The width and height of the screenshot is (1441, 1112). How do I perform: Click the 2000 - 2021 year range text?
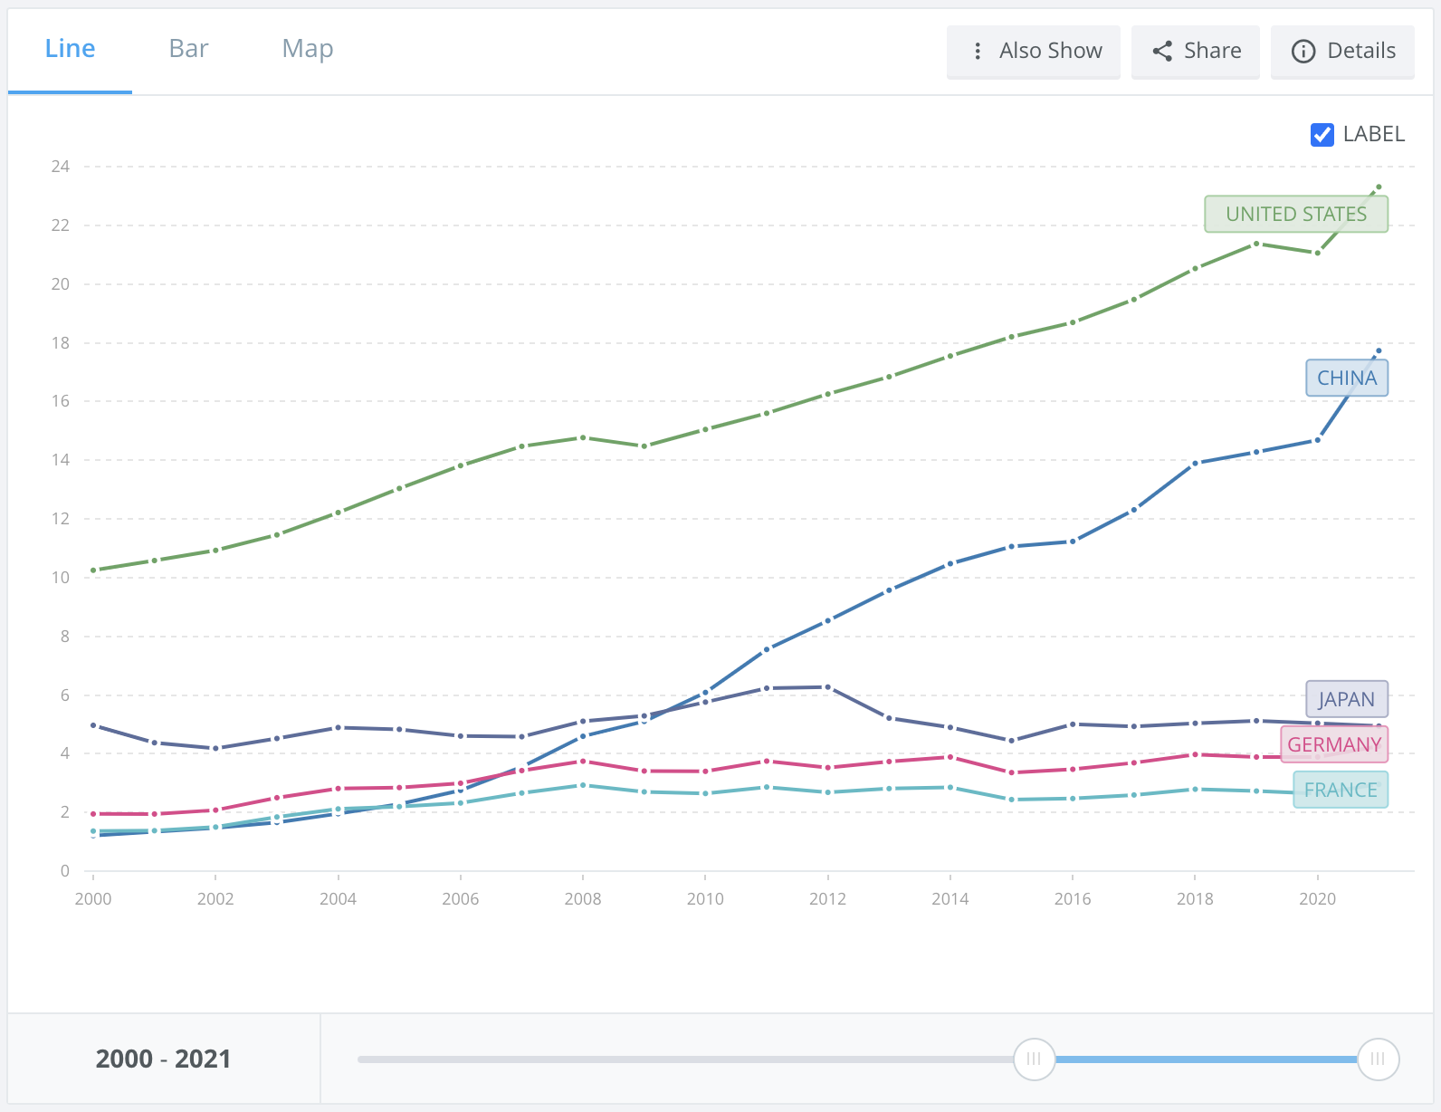click(163, 1059)
